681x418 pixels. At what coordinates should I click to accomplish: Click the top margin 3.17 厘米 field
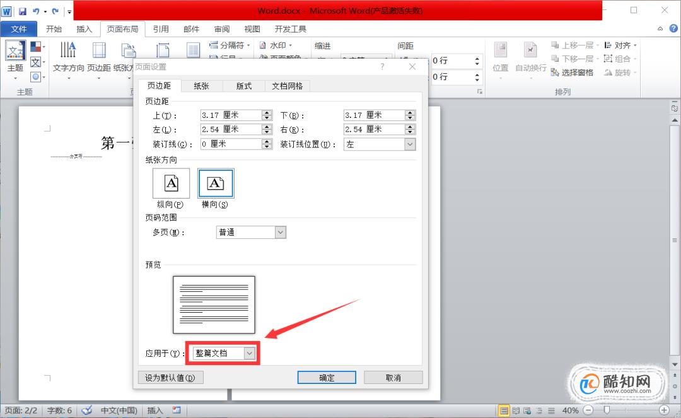231,115
